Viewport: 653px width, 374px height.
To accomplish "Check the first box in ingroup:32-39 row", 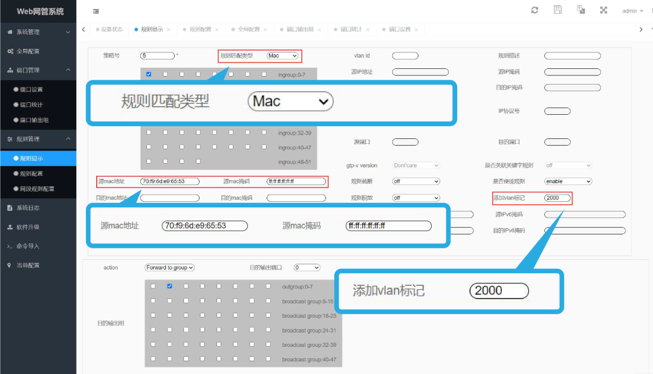I will (x=149, y=132).
